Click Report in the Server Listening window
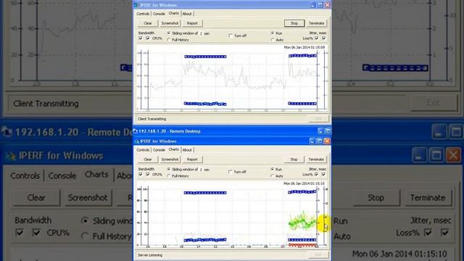Image resolution: width=464 pixels, height=261 pixels. click(192, 159)
